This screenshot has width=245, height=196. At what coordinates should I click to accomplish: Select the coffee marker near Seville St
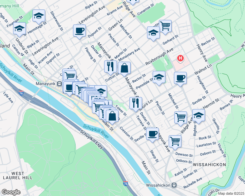click(153, 135)
